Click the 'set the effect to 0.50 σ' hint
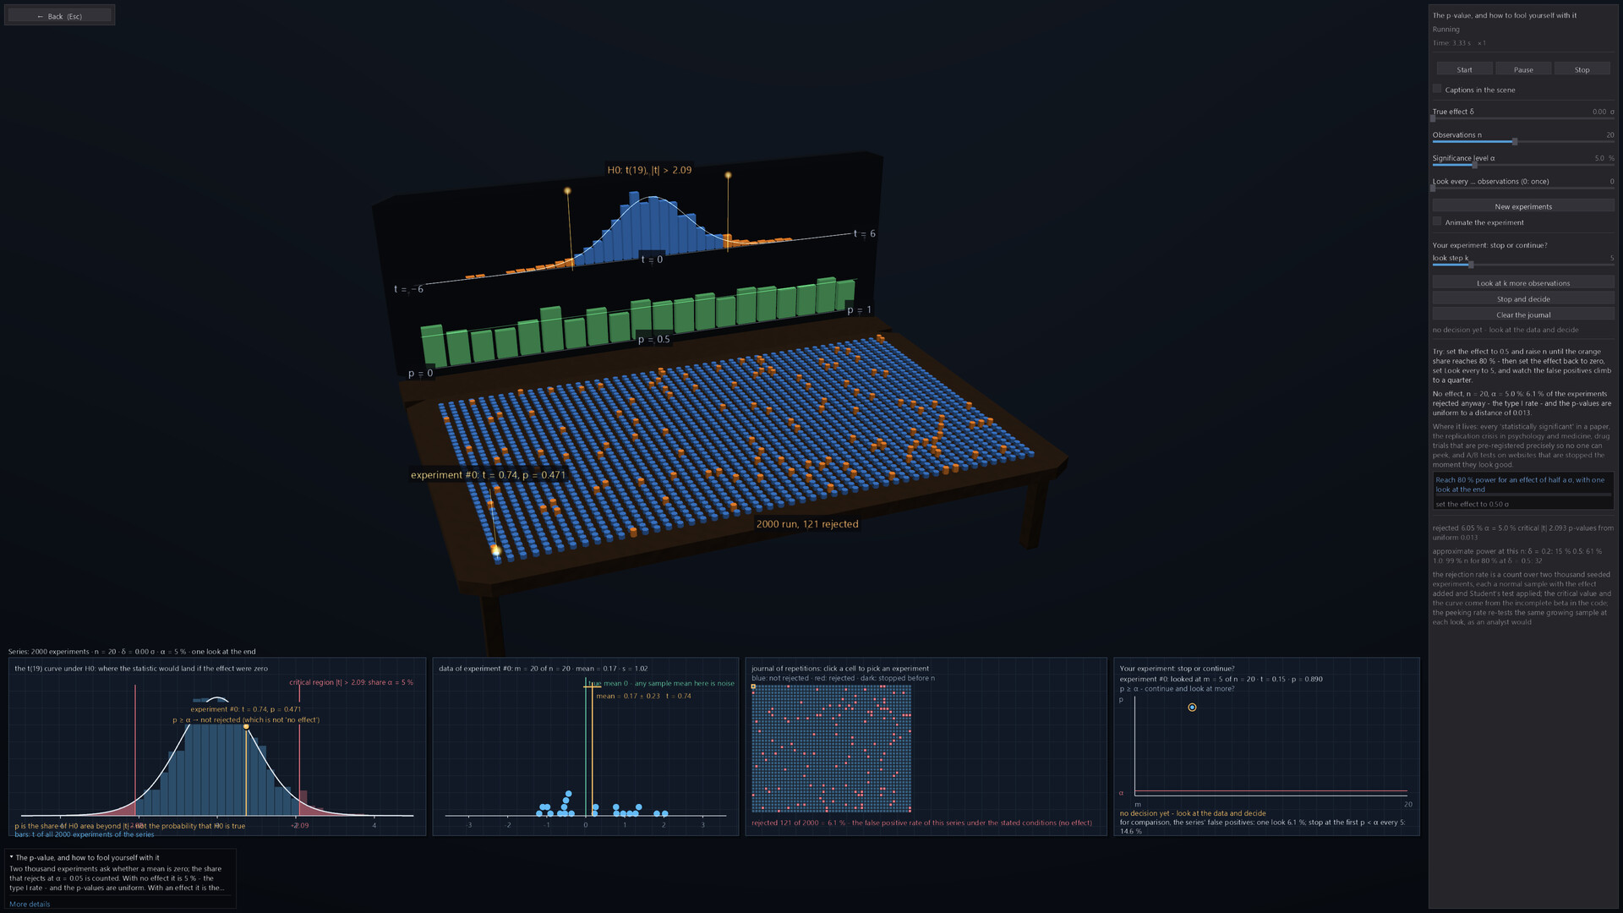Image resolution: width=1623 pixels, height=913 pixels. [1472, 504]
